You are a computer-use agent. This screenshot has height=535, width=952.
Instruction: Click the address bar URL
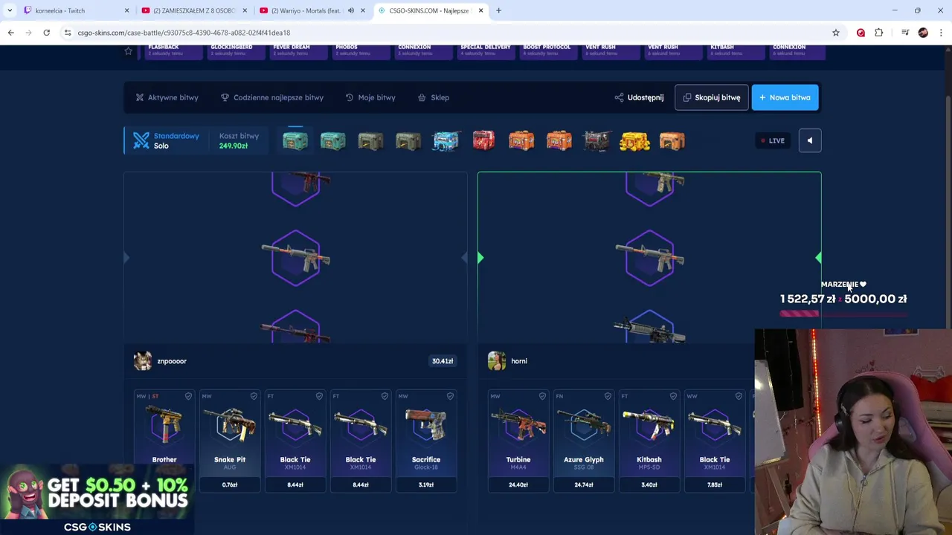(184, 33)
